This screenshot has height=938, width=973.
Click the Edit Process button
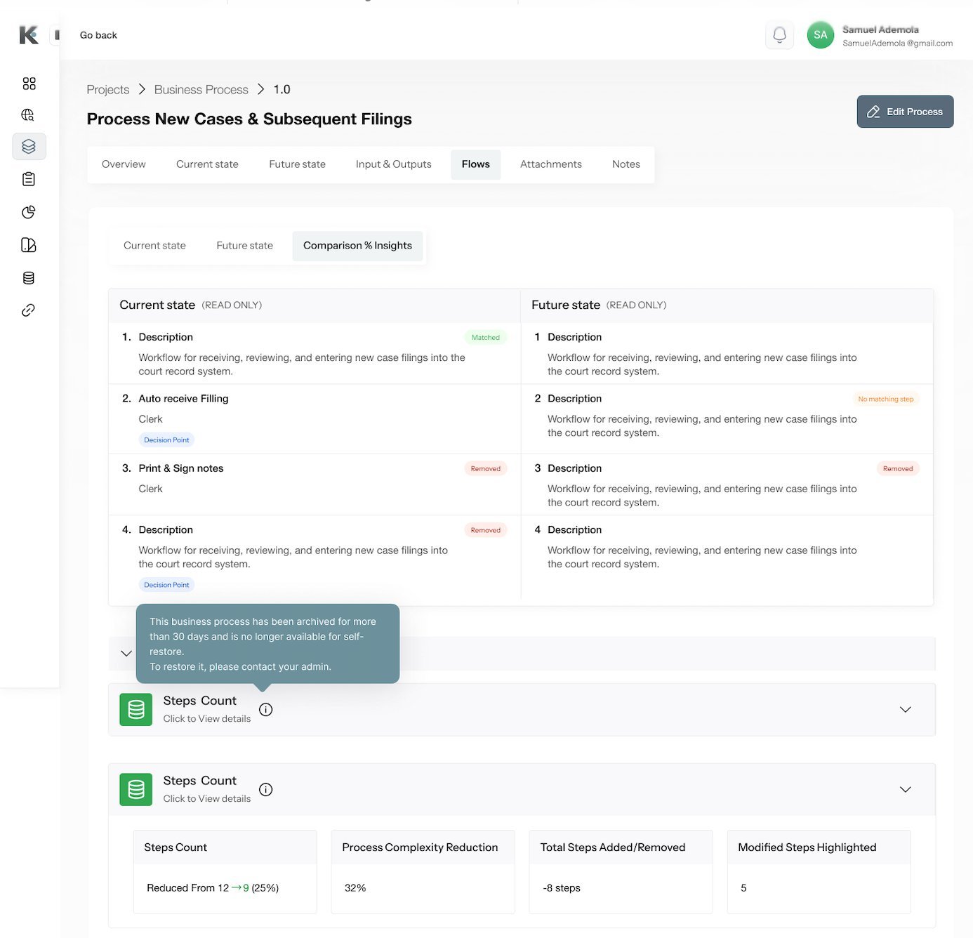coord(905,111)
